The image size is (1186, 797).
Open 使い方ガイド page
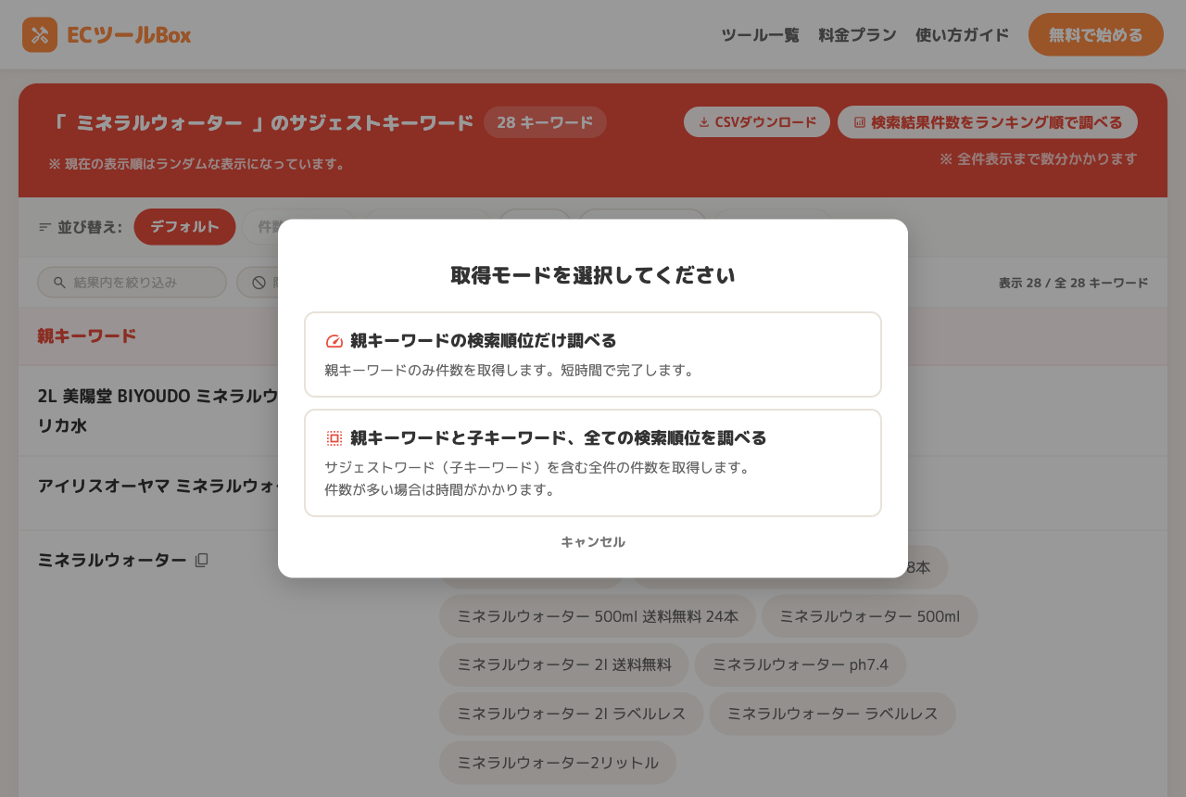[x=962, y=35]
